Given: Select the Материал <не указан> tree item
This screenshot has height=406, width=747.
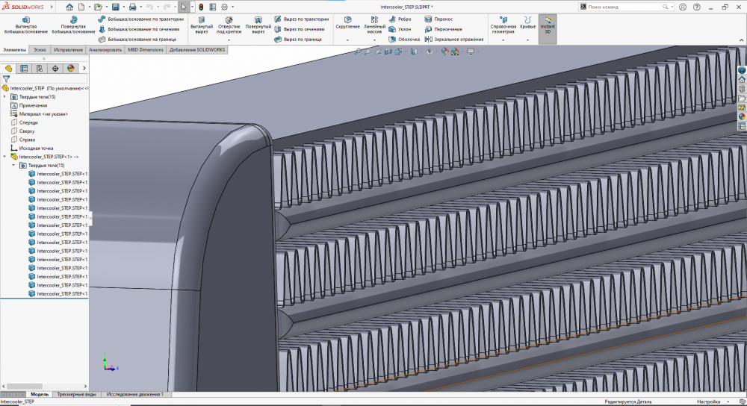Looking at the screenshot, I should tap(43, 113).
